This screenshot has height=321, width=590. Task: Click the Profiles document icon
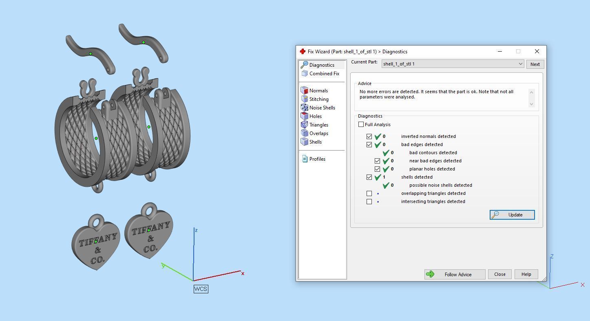(305, 159)
